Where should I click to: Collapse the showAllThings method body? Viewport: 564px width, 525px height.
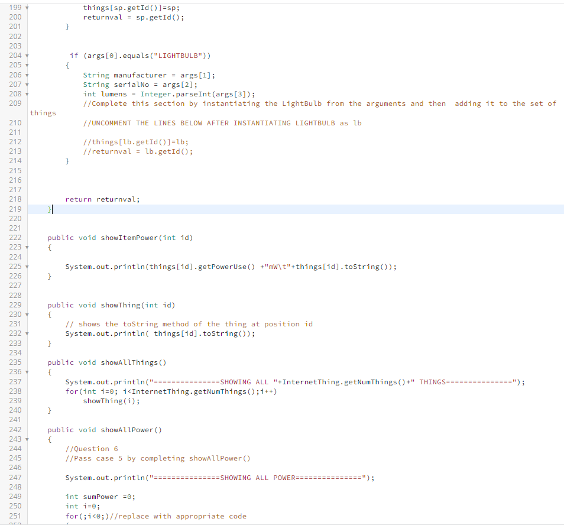[x=26, y=372]
